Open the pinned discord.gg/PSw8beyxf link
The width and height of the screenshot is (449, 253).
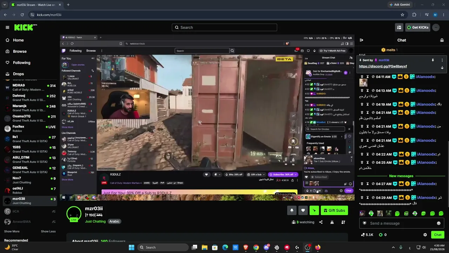[x=383, y=66]
